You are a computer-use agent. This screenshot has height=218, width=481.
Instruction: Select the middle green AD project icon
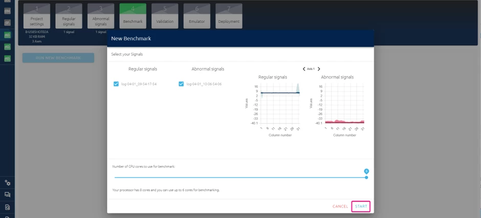click(7, 47)
